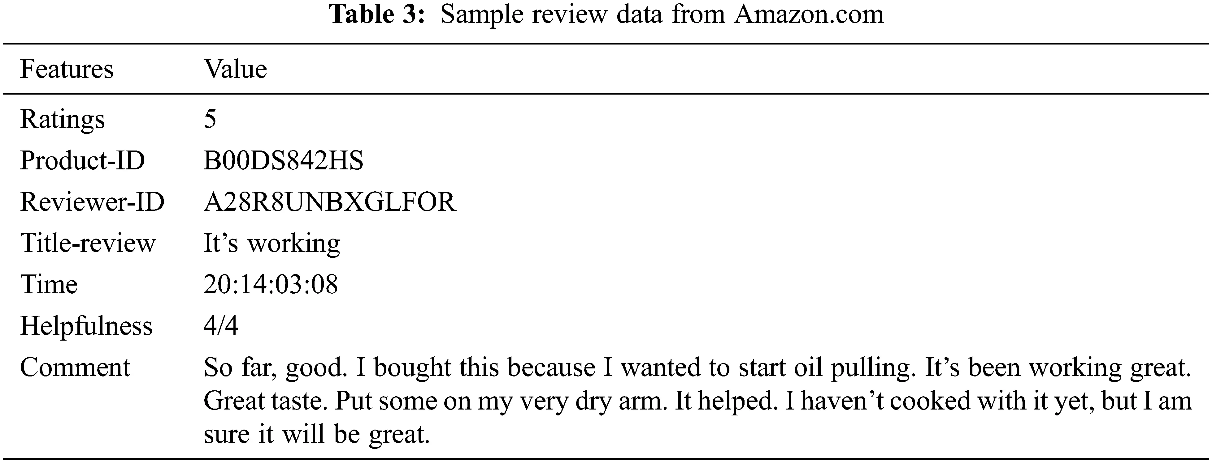1212x463 pixels.
Task: Select the "Time" row label
Action: coord(49,285)
